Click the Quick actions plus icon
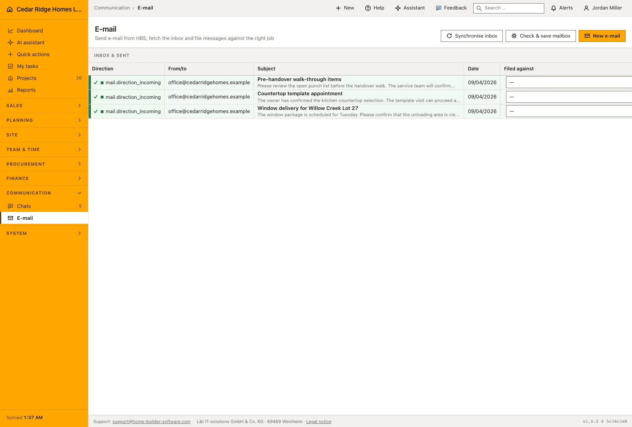 click(x=11, y=55)
